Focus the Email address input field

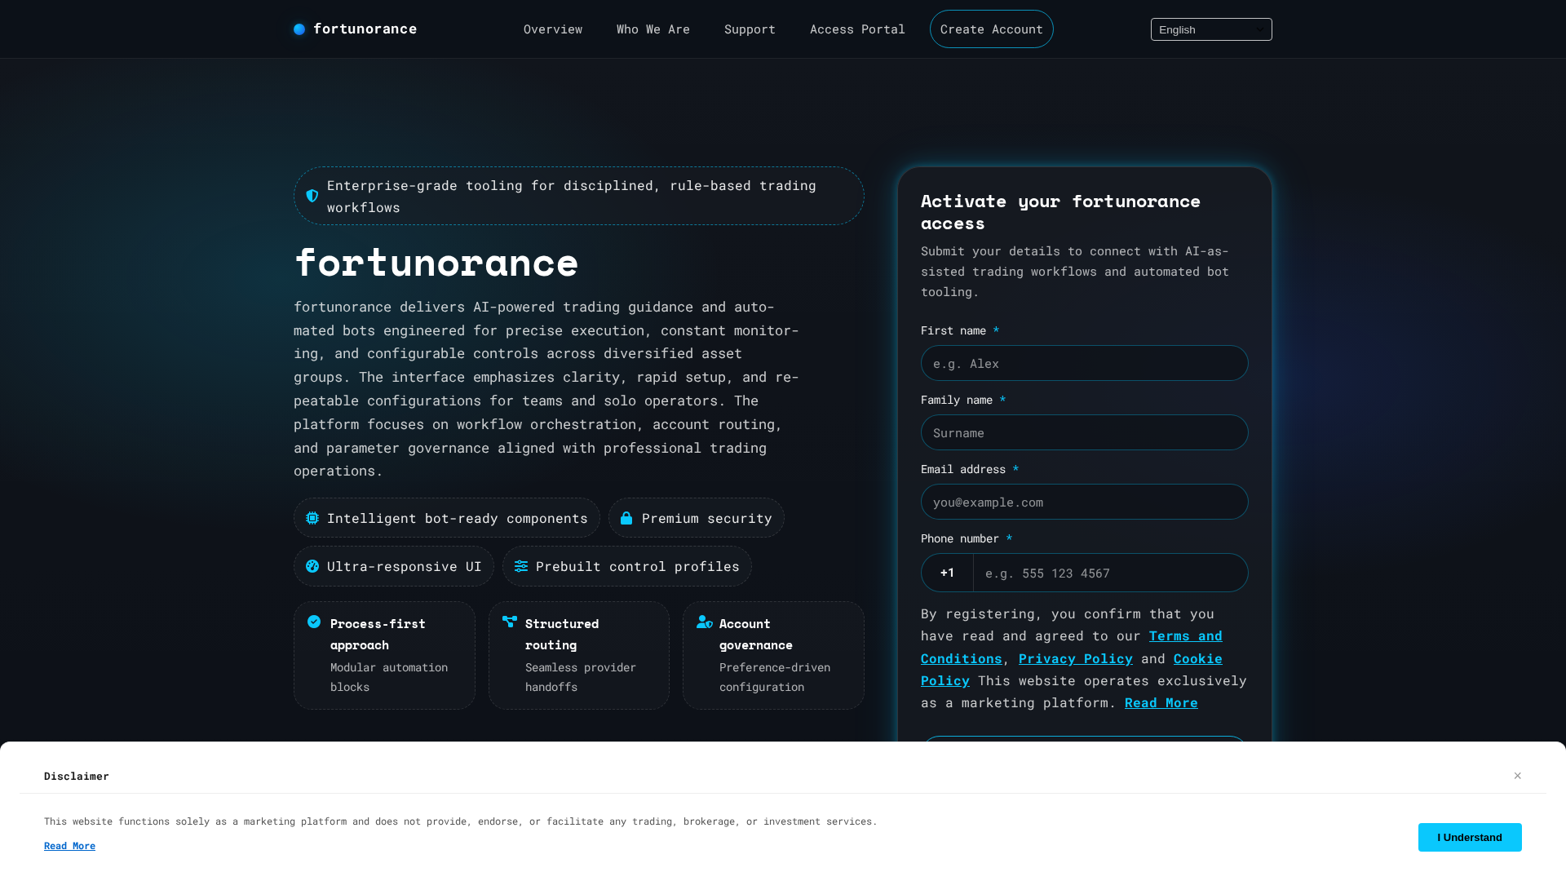tap(1085, 502)
